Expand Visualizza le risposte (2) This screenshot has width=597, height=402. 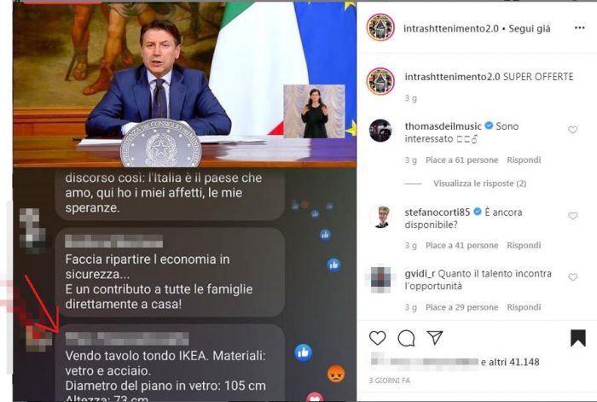479,184
